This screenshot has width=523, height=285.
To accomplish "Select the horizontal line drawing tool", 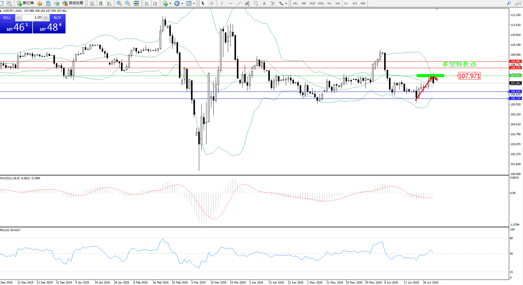I will (x=231, y=3).
